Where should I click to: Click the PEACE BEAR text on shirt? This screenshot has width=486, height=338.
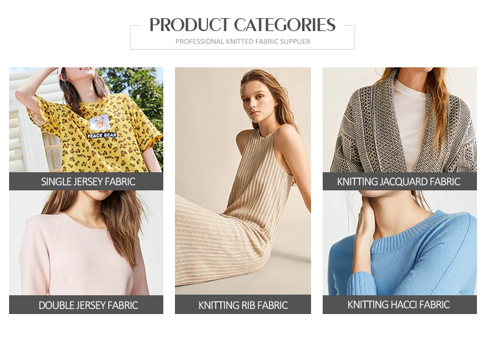point(102,135)
